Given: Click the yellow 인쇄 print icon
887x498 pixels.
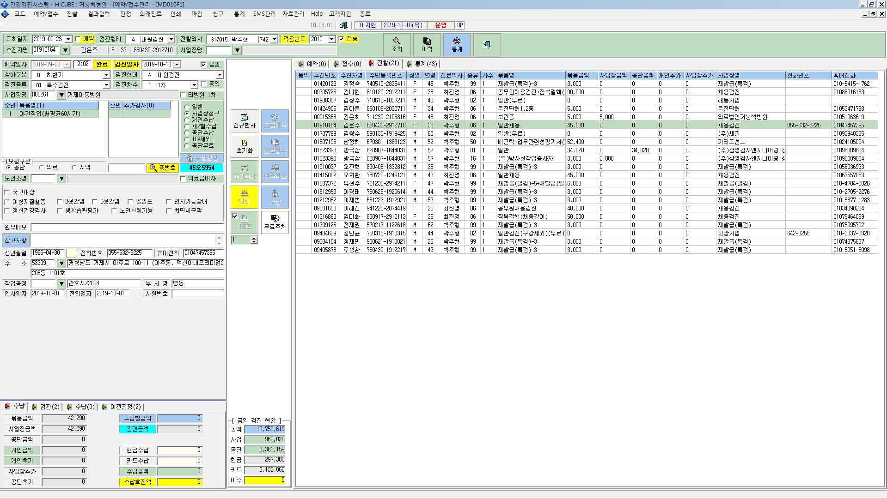Looking at the screenshot, I should (245, 197).
